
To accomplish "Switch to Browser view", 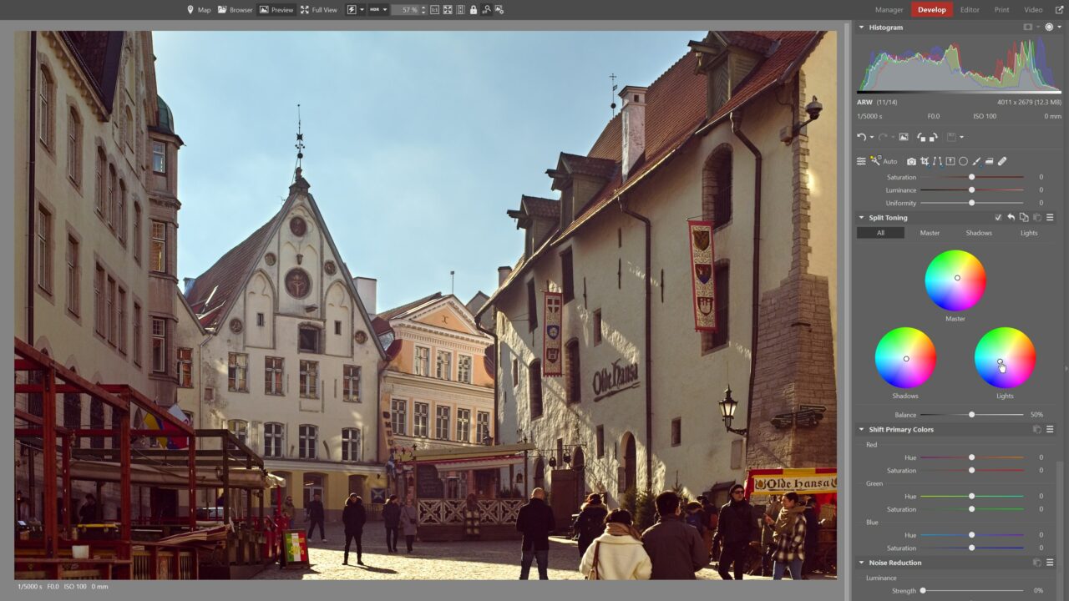I will [x=235, y=10].
